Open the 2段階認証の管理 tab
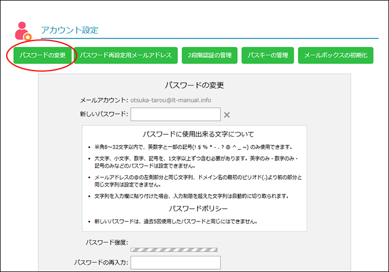 pos(210,56)
